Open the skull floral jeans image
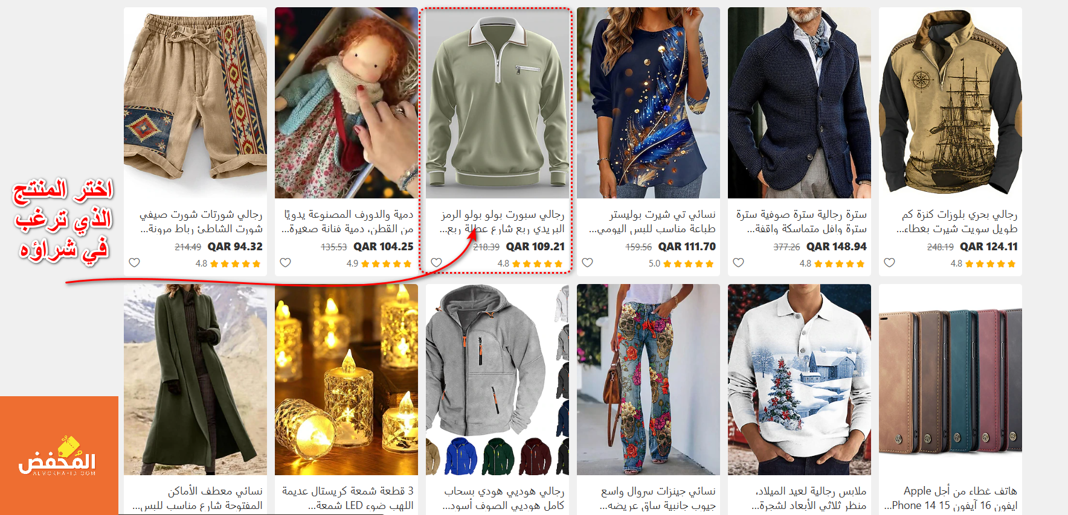1068x515 pixels. [x=648, y=379]
